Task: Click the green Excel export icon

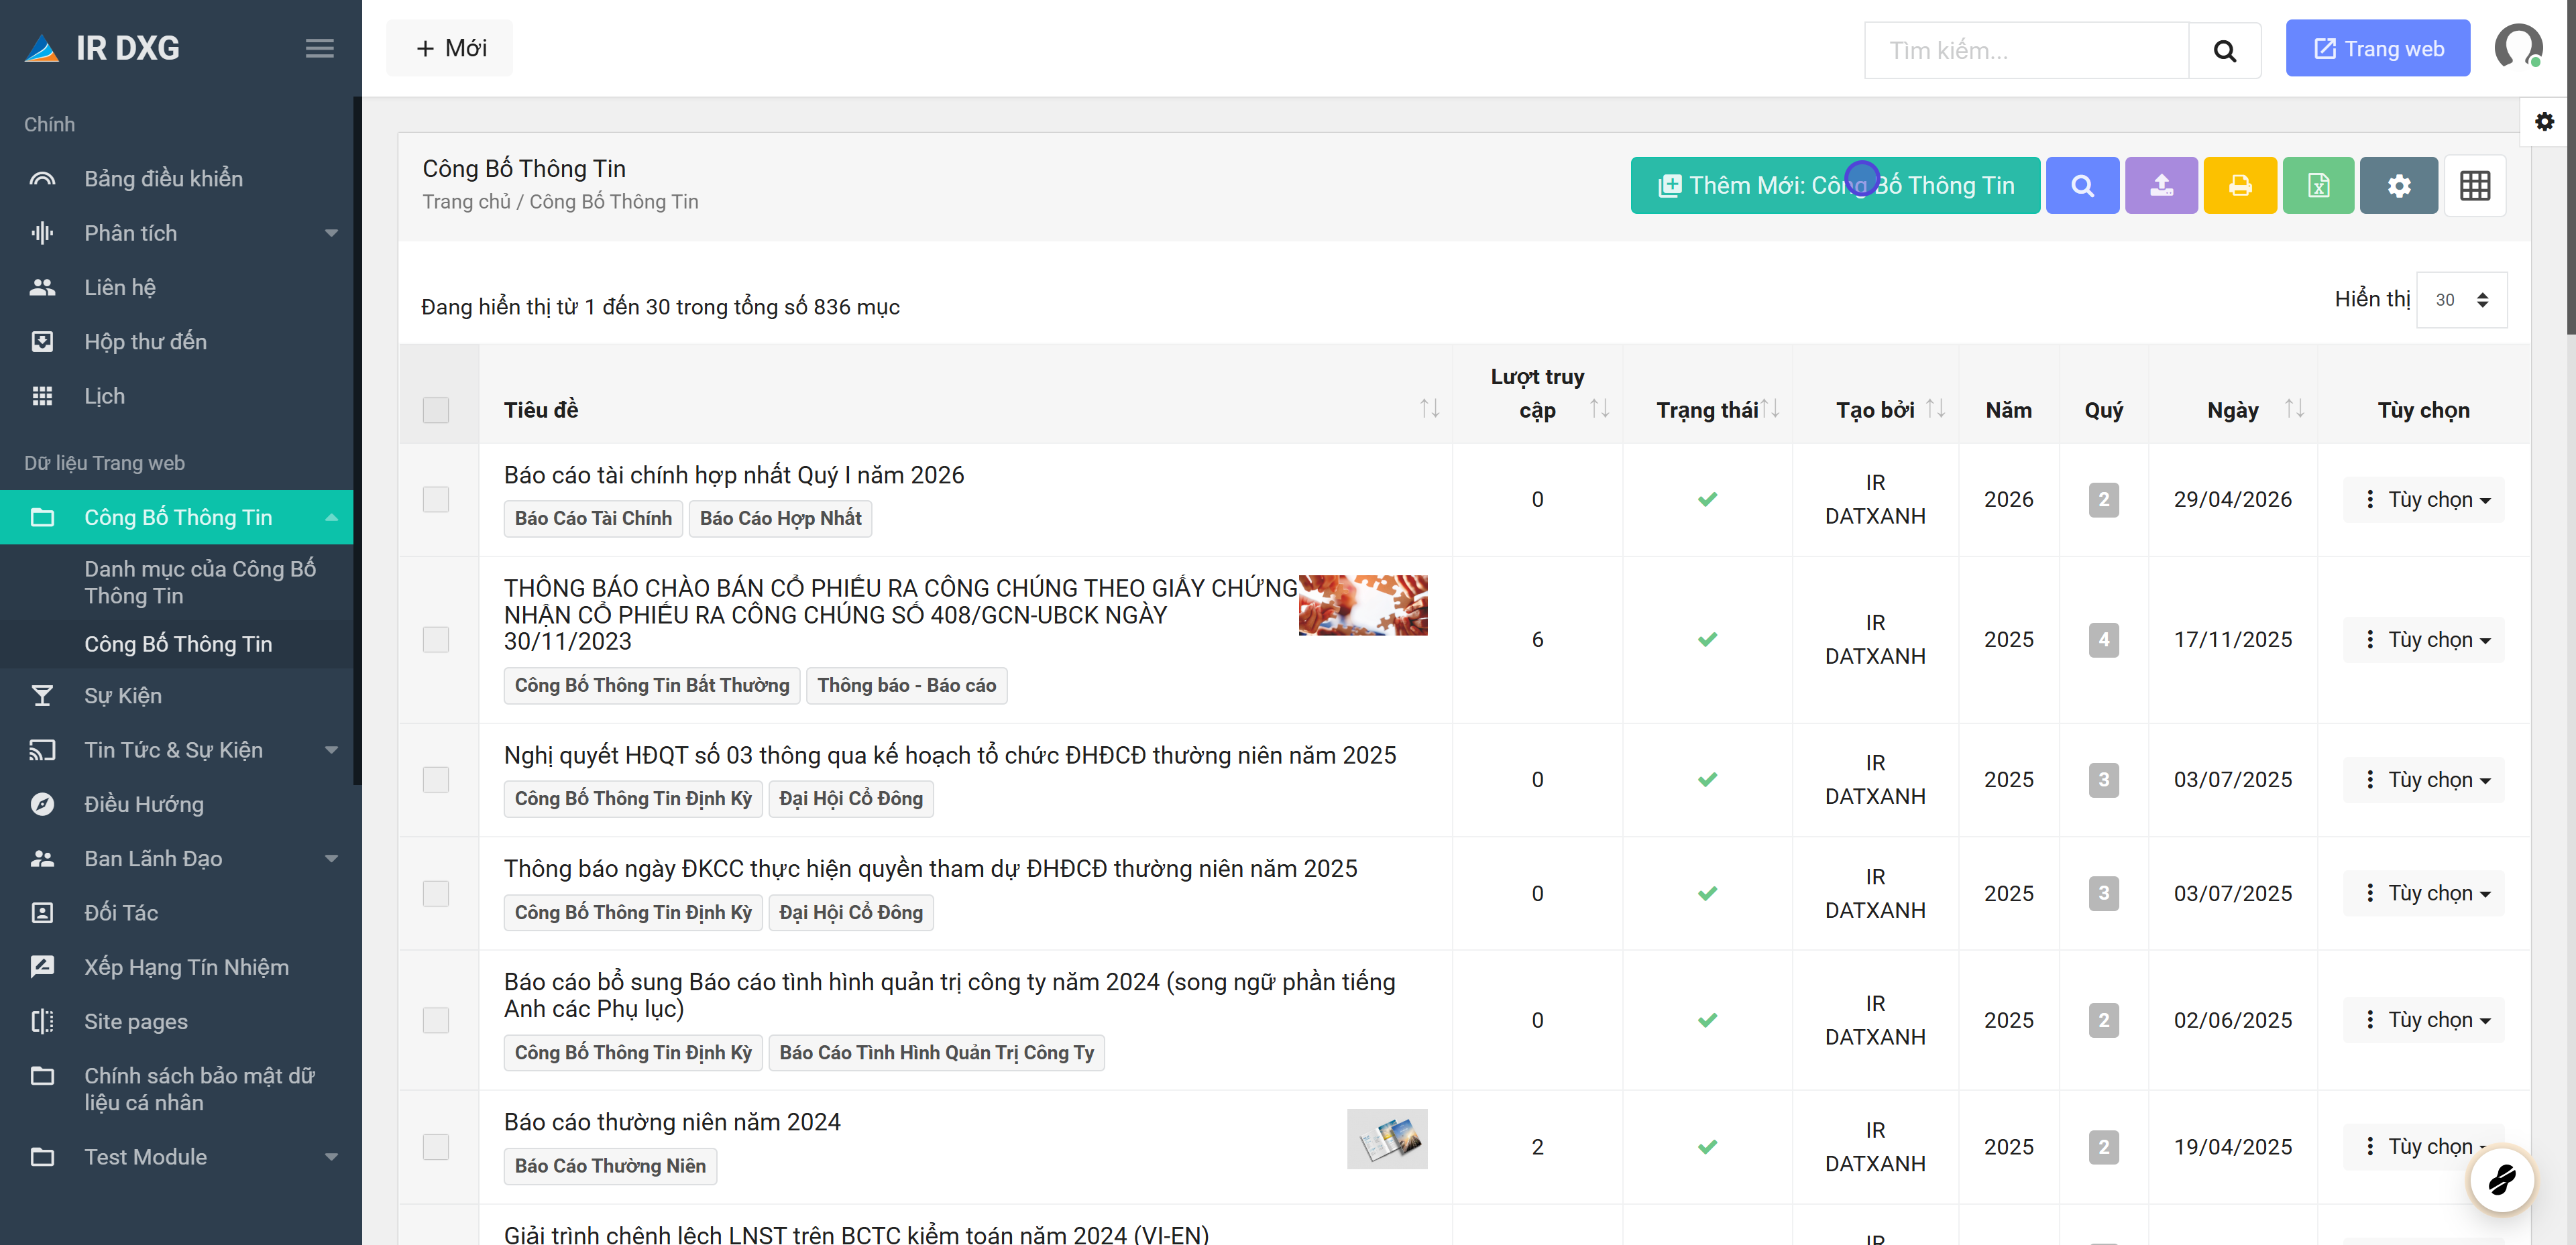Action: coord(2318,185)
